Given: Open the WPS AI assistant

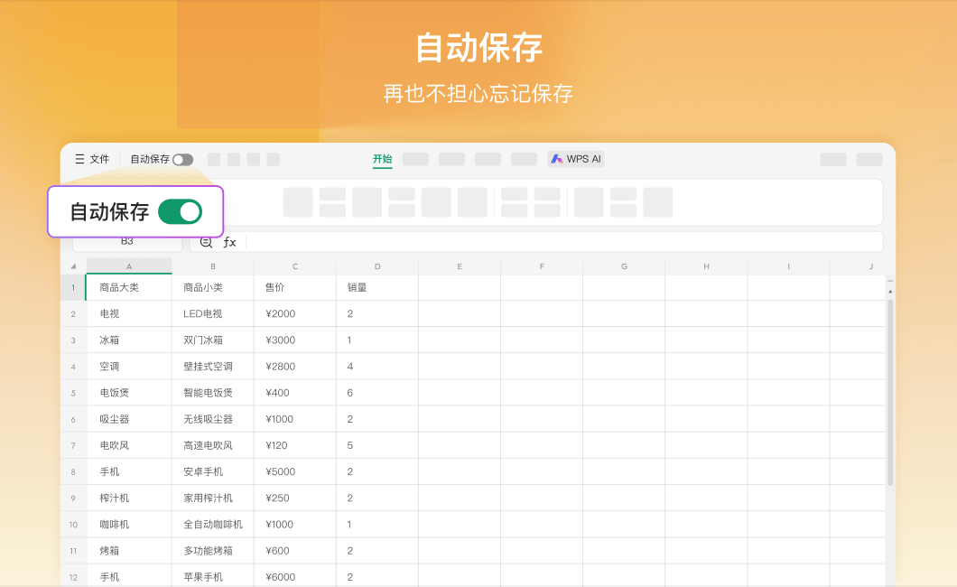Looking at the screenshot, I should [574, 158].
